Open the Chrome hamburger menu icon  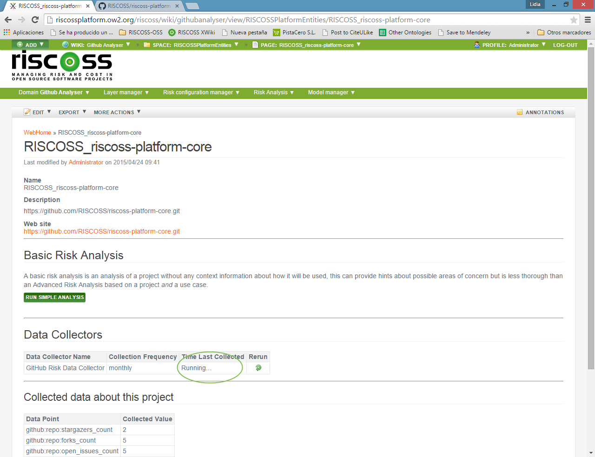click(588, 20)
